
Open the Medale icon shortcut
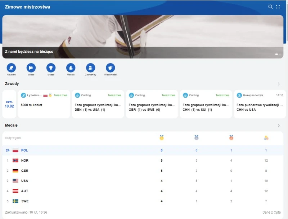(x=71, y=67)
